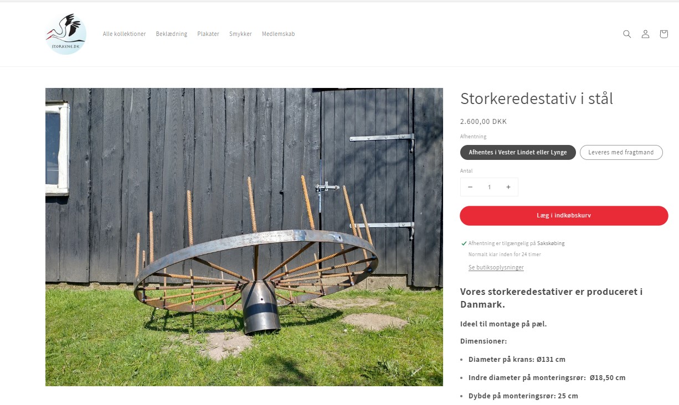Click the Antal quantity input field

[489, 187]
